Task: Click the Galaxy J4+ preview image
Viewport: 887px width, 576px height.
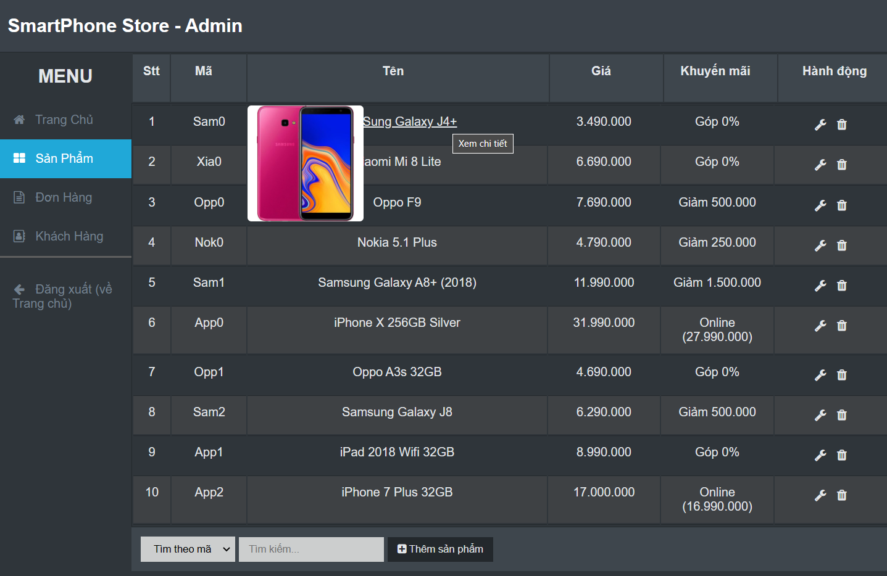Action: pos(306,163)
